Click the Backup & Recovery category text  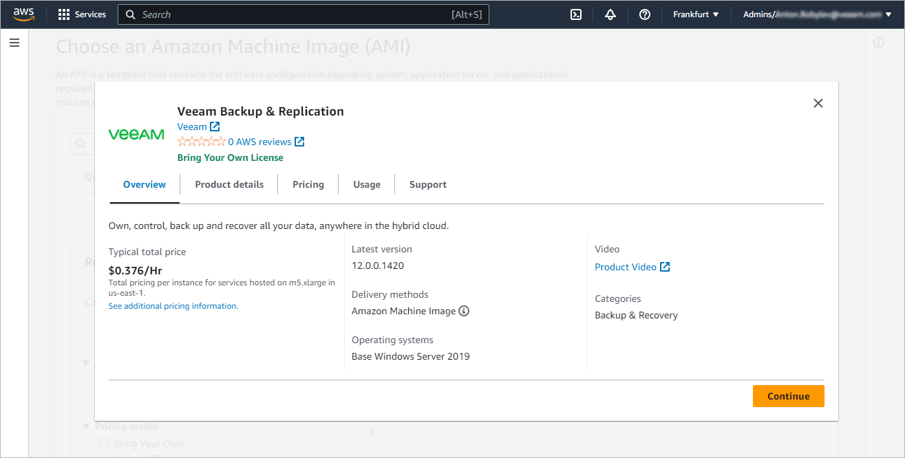637,315
